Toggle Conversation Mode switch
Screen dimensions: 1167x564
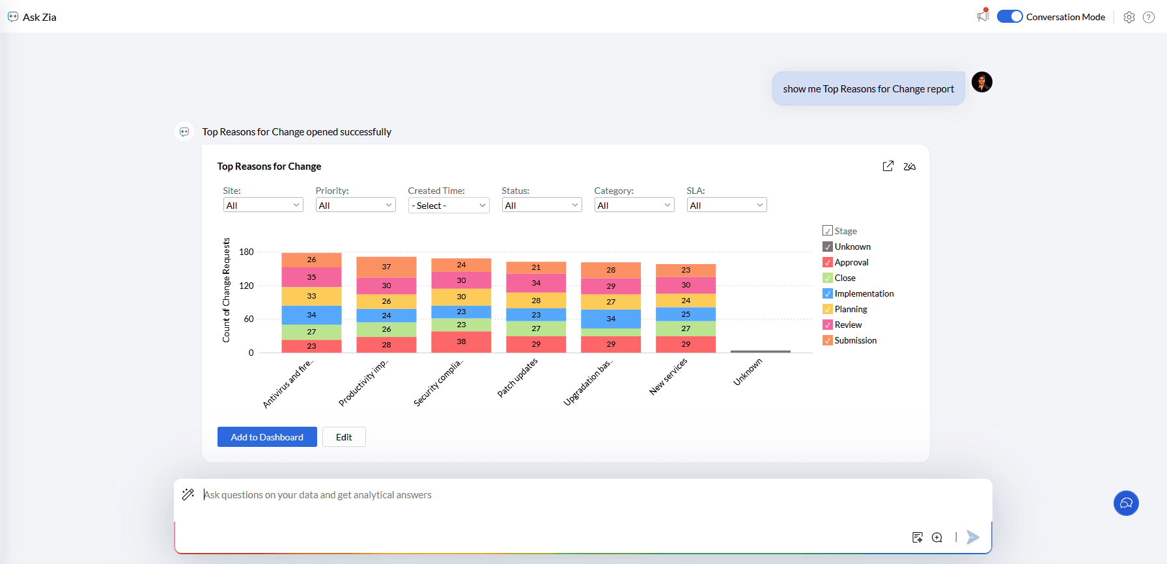pos(1009,17)
